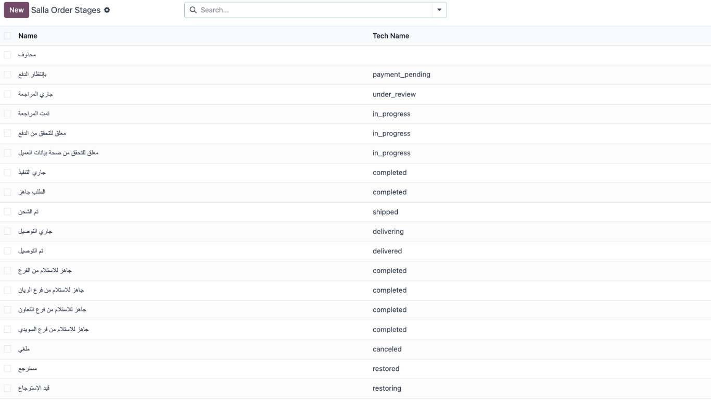Tick the checkbox for shipped row
Viewport: 711px width, 400px height.
(x=7, y=212)
